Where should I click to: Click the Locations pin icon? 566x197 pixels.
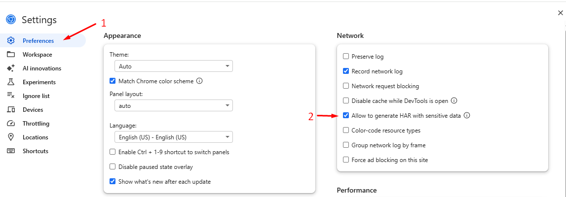(x=11, y=137)
